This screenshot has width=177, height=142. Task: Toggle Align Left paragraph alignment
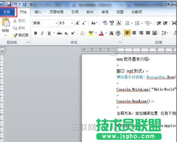tap(127, 33)
